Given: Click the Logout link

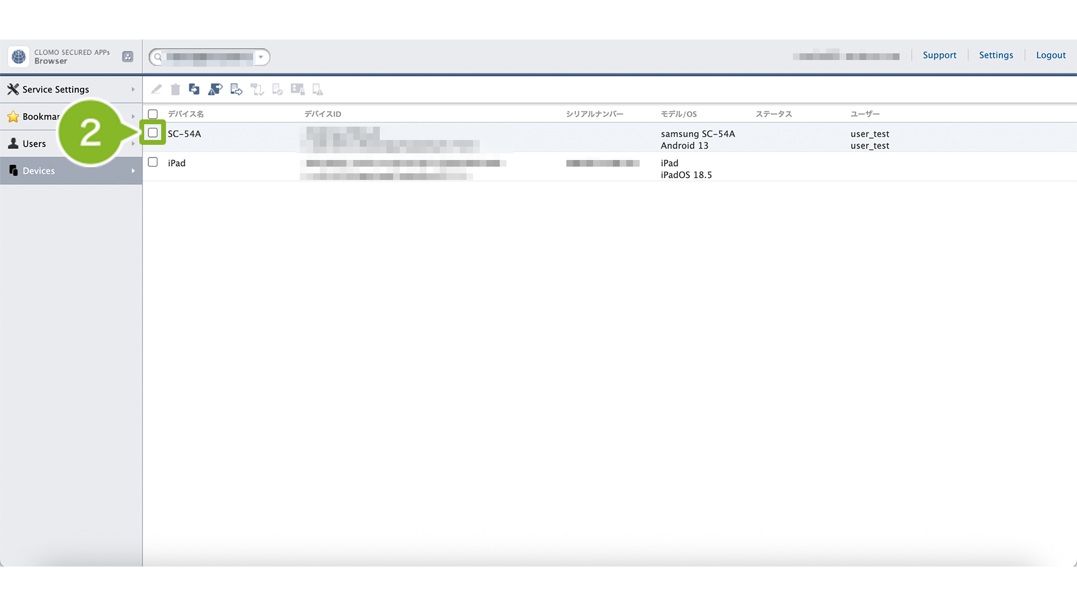Looking at the screenshot, I should pyautogui.click(x=1050, y=55).
